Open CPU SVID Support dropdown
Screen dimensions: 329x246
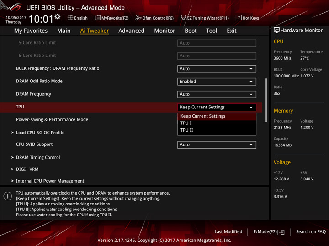pyautogui.click(x=217, y=145)
